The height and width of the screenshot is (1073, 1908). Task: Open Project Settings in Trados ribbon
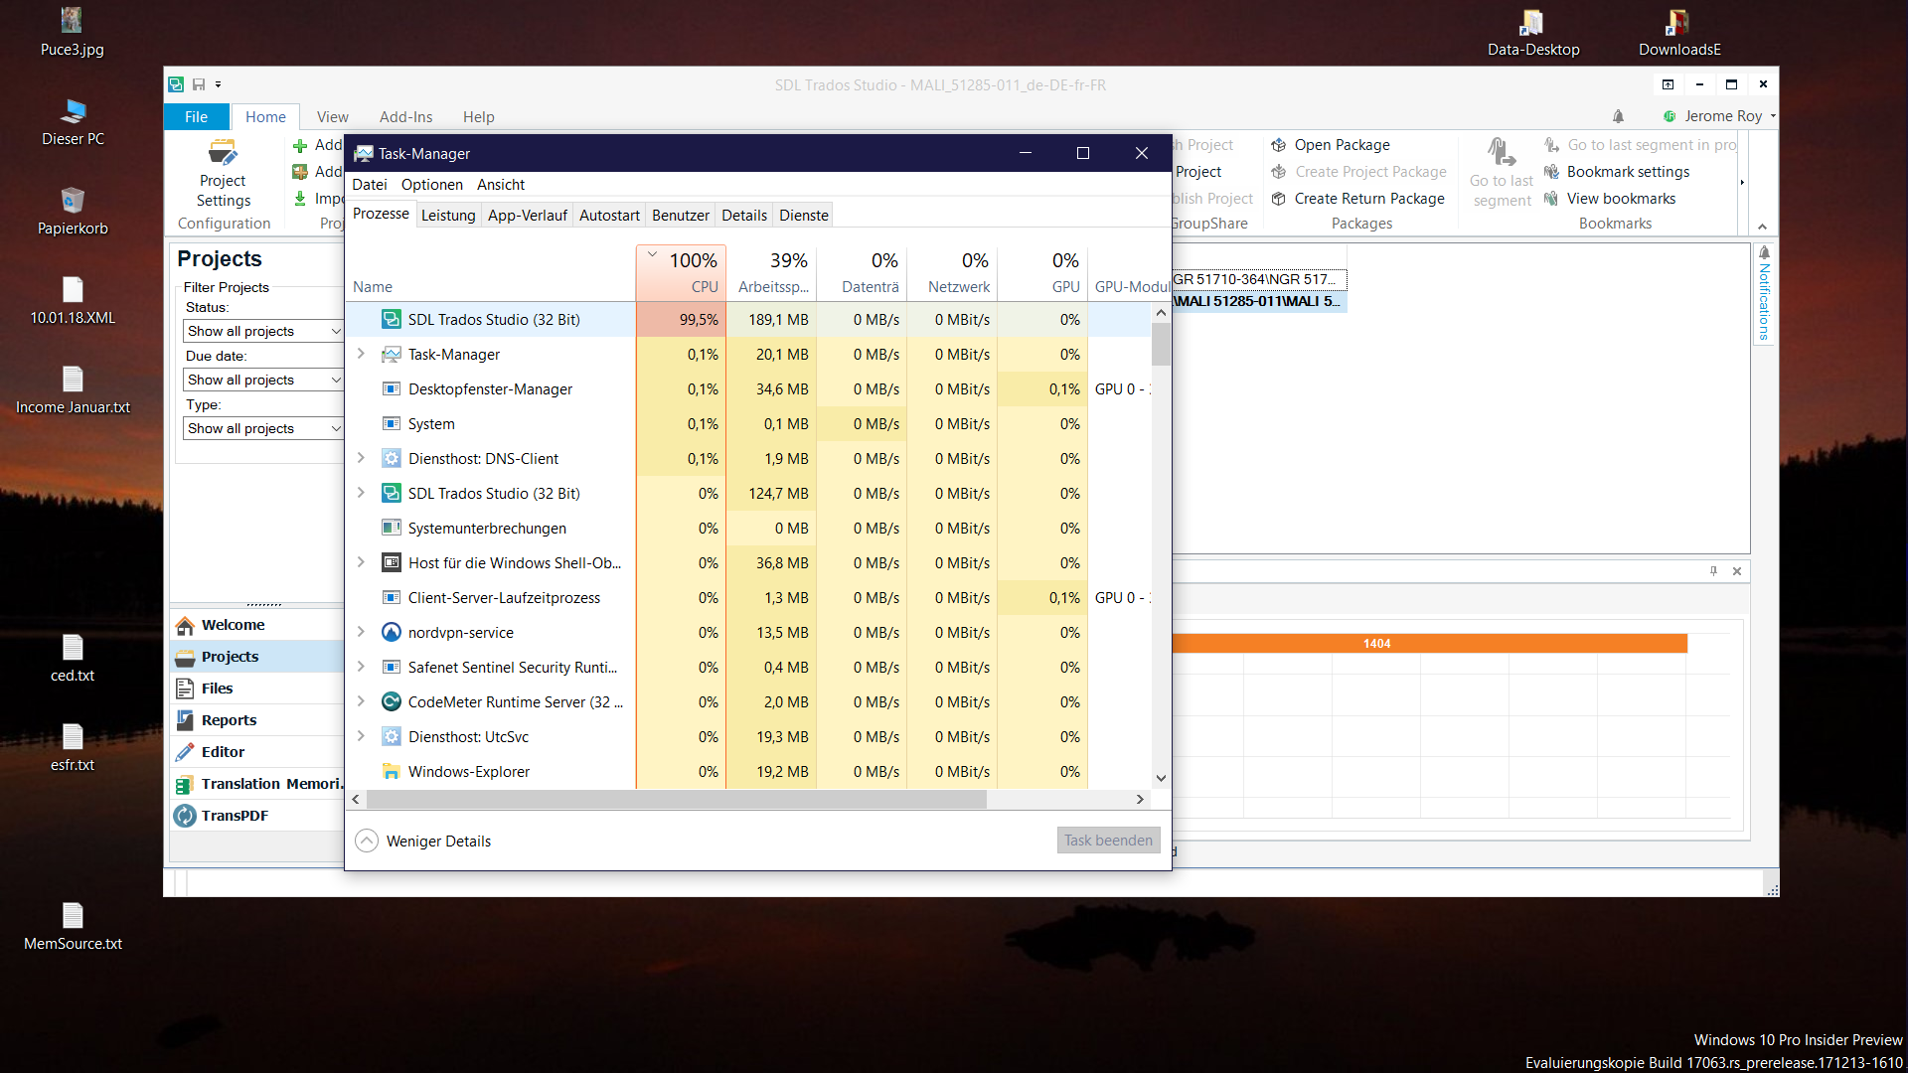point(223,171)
